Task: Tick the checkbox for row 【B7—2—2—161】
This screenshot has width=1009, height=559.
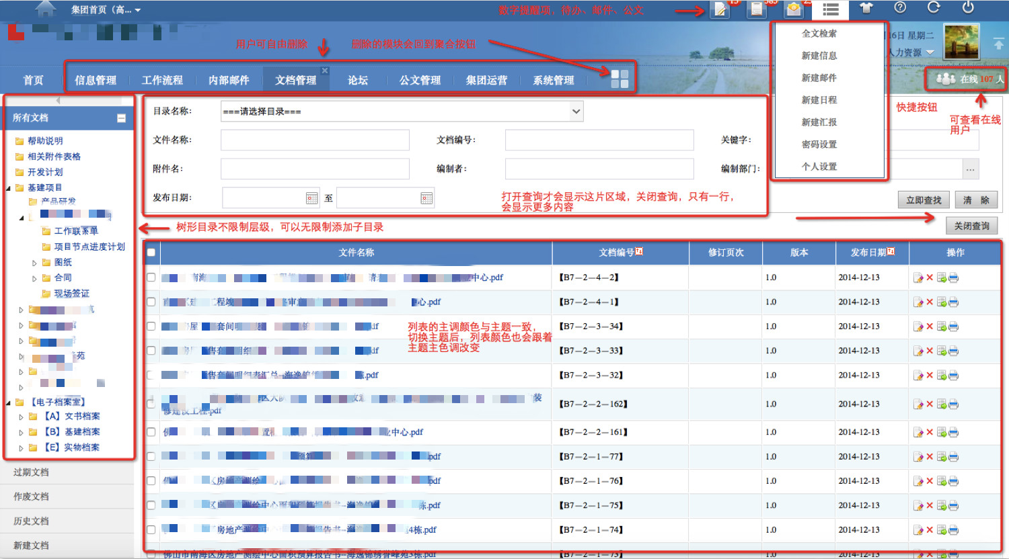Action: 151,432
